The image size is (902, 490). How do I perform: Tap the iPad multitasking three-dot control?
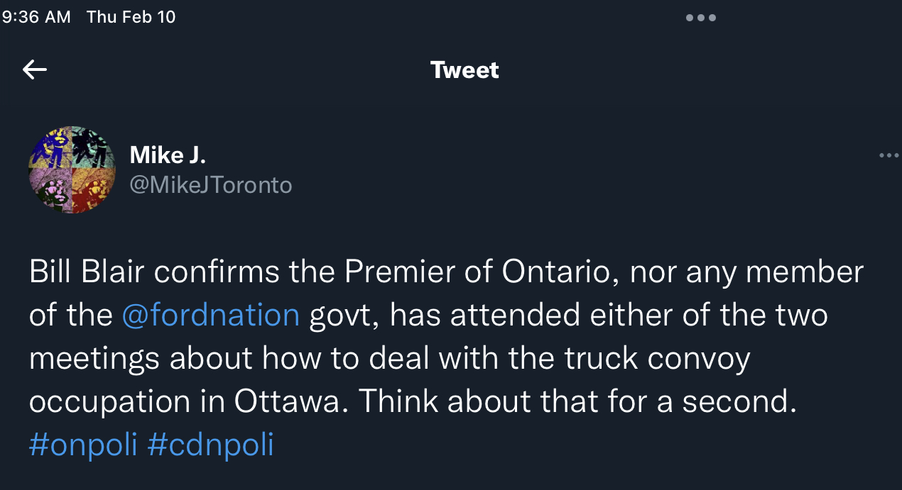click(700, 18)
